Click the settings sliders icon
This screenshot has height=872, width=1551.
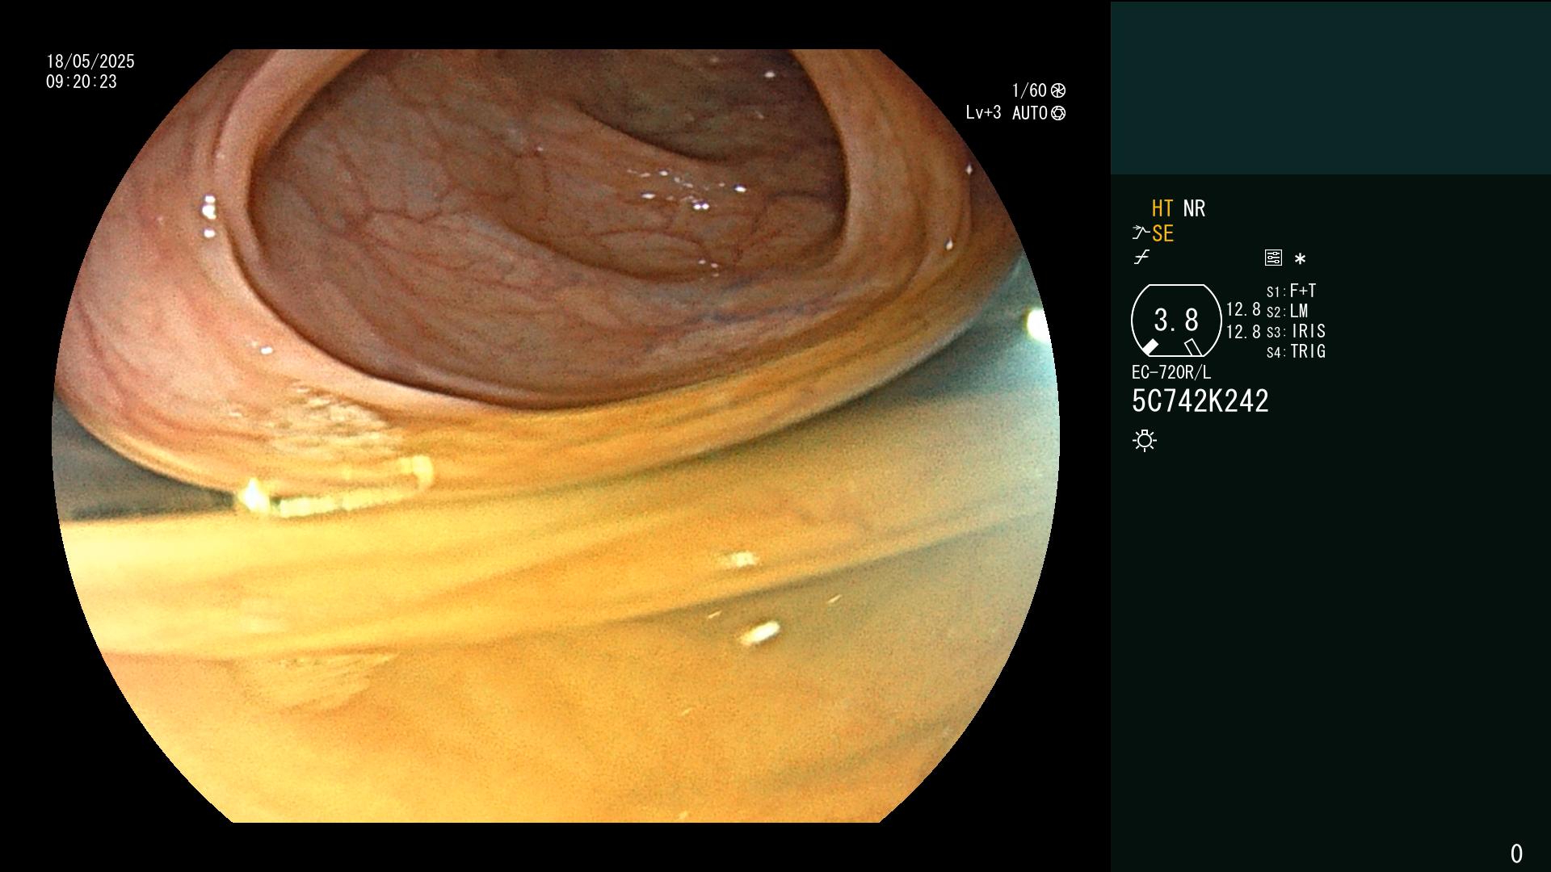[1273, 258]
